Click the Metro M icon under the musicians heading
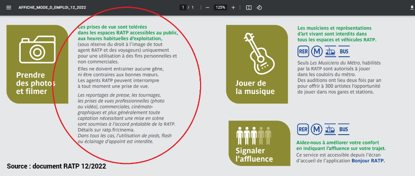 (317, 52)
